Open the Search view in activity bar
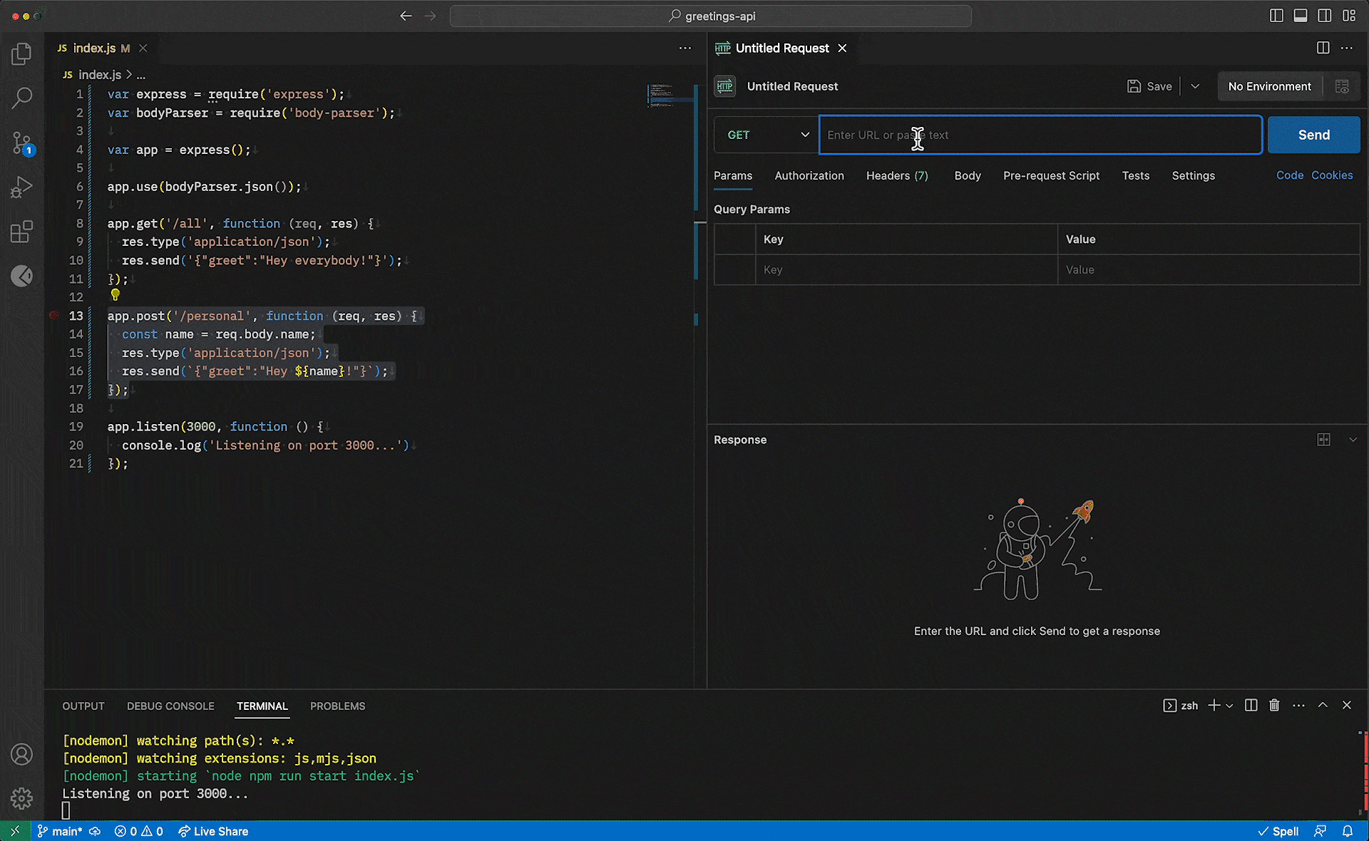The height and width of the screenshot is (841, 1369). pos(21,98)
